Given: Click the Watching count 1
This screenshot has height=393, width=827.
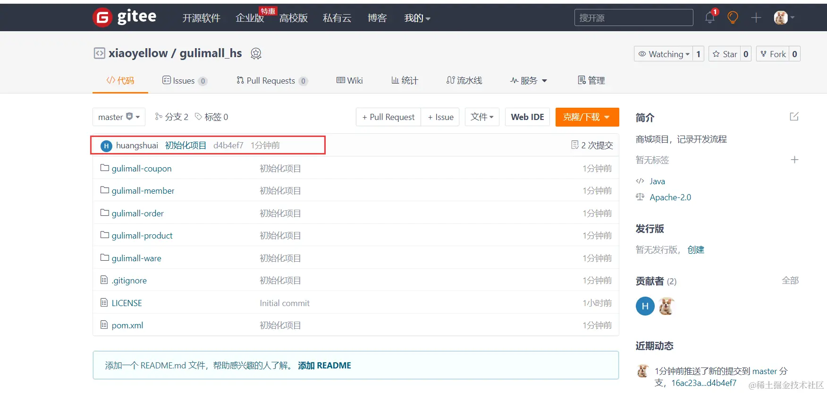Looking at the screenshot, I should [x=698, y=54].
